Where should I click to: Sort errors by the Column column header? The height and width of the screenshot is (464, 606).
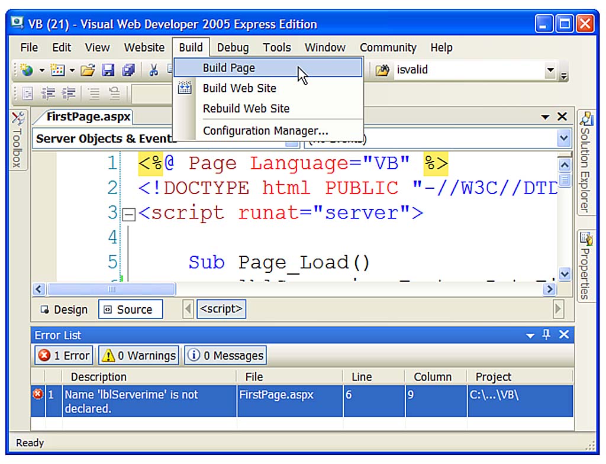(436, 377)
